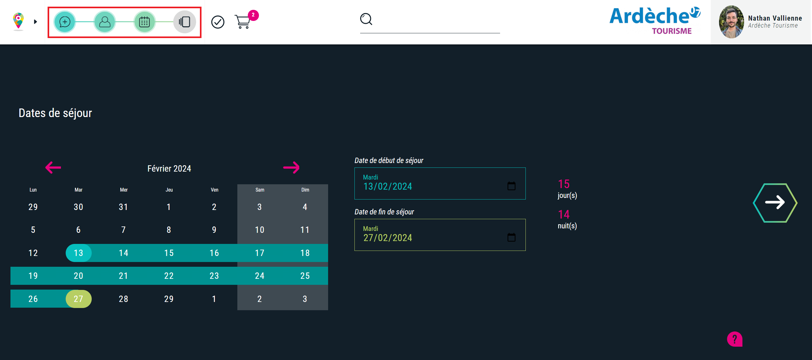Open start date calendar picker
The image size is (812, 360).
pyautogui.click(x=511, y=186)
